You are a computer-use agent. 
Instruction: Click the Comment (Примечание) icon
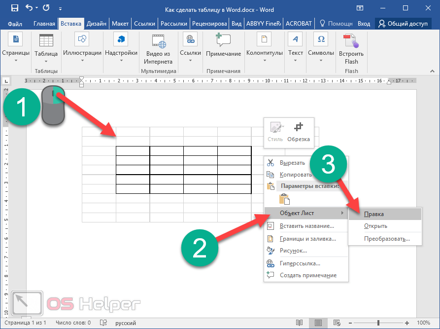tap(223, 40)
